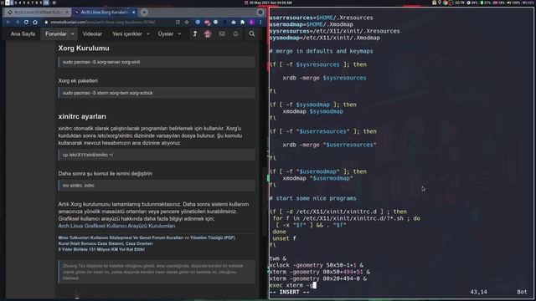Click the location pin tray icon
Screen dimensions: 536x301
pos(440,3)
